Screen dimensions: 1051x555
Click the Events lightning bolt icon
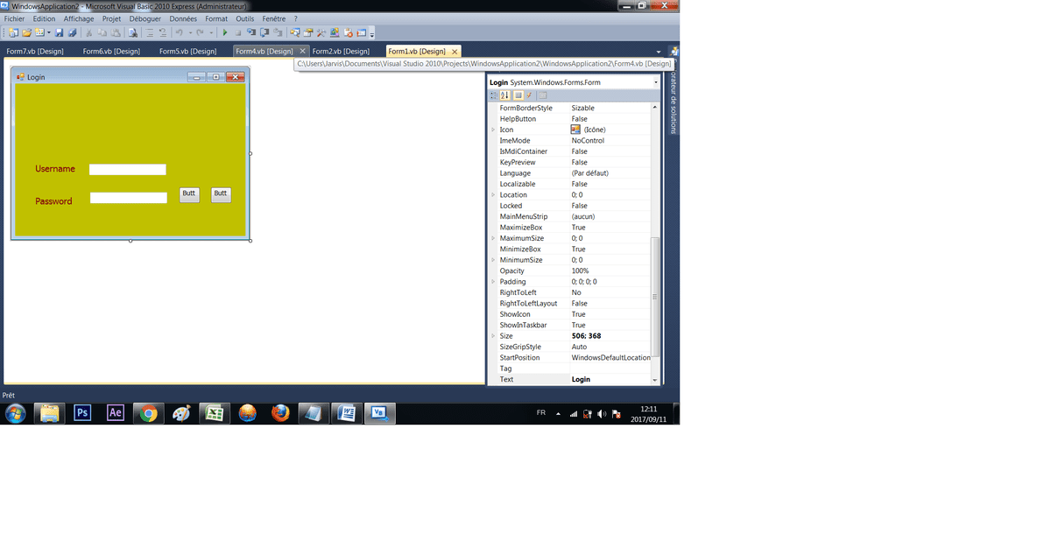click(529, 95)
